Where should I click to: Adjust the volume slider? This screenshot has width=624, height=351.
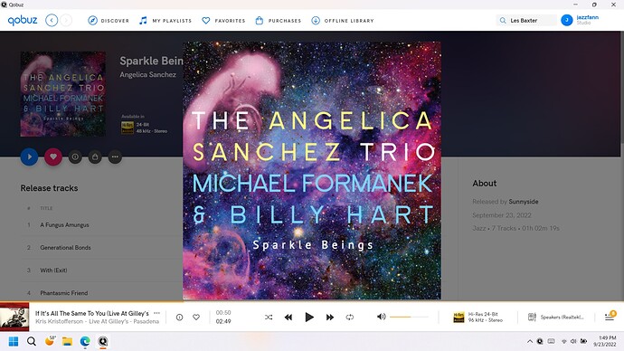[409, 317]
